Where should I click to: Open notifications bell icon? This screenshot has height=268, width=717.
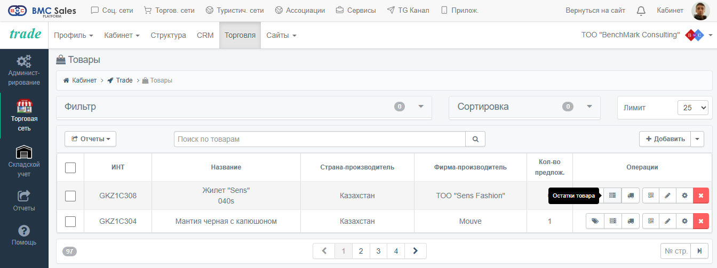(x=641, y=10)
